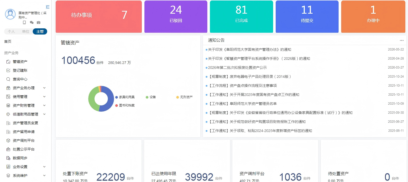The height and width of the screenshot is (182, 408).
Task: Click the 100456 total asset count
Action: (x=78, y=60)
